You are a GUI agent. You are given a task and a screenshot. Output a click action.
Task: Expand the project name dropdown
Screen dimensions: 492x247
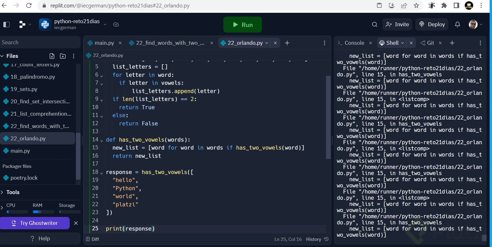105,24
